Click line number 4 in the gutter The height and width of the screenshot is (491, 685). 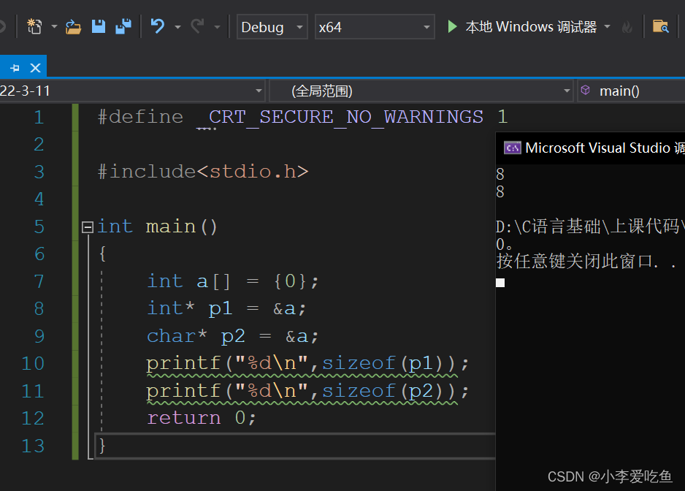[39, 199]
